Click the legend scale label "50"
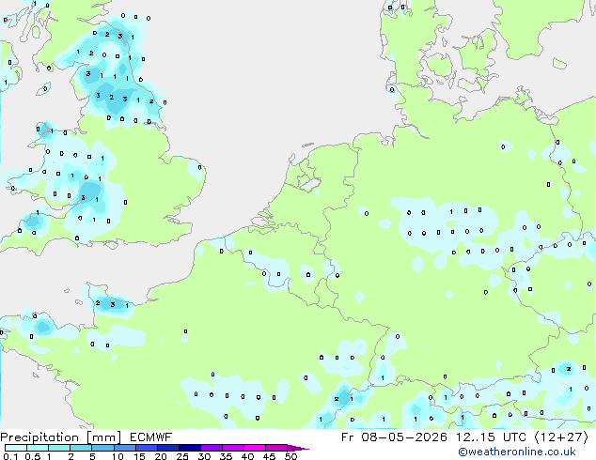Image resolution: width=596 pixels, height=460 pixels. tap(290, 456)
